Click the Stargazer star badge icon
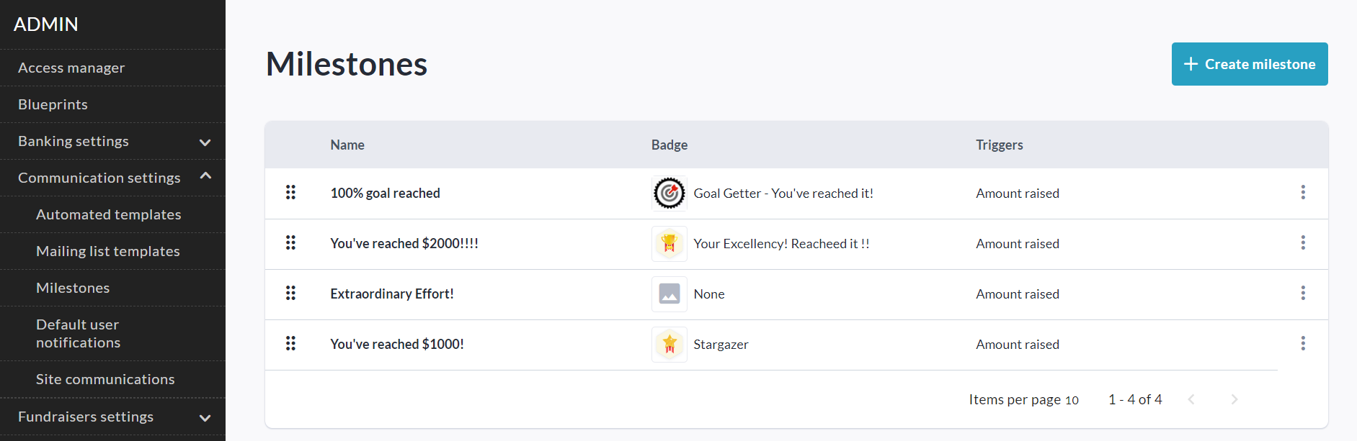This screenshot has width=1357, height=441. (669, 345)
